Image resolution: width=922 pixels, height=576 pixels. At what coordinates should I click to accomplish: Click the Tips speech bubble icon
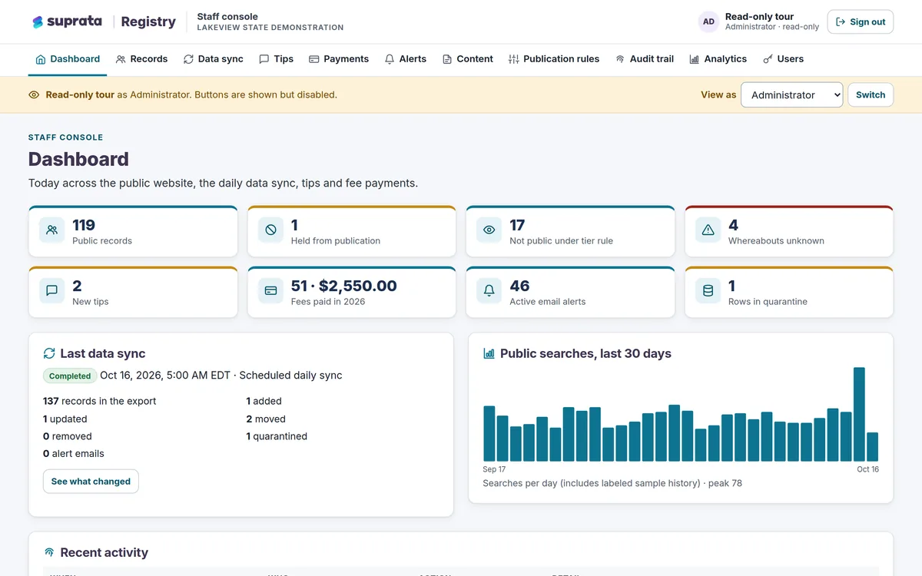(x=264, y=59)
